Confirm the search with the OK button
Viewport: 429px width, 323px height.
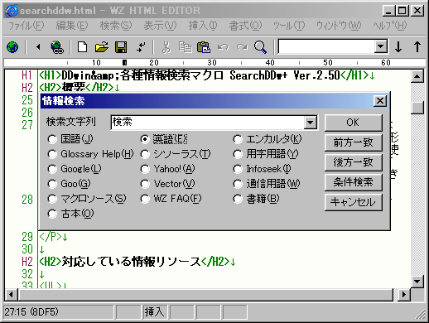354,123
